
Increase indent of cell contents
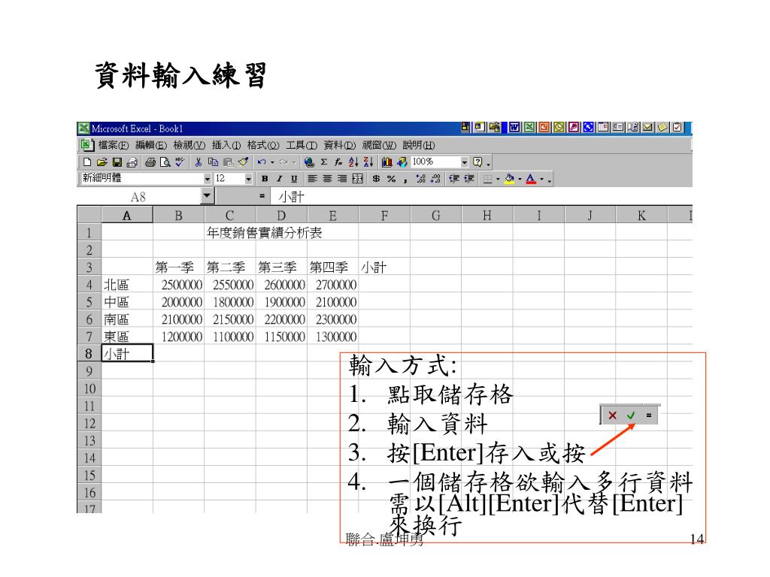click(469, 179)
